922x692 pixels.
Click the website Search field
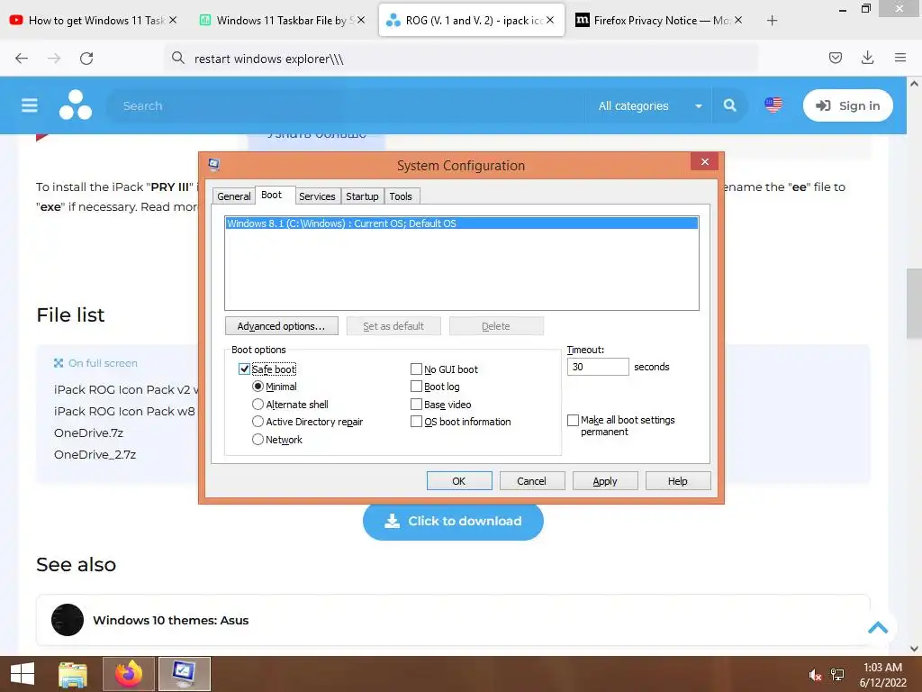tap(347, 106)
